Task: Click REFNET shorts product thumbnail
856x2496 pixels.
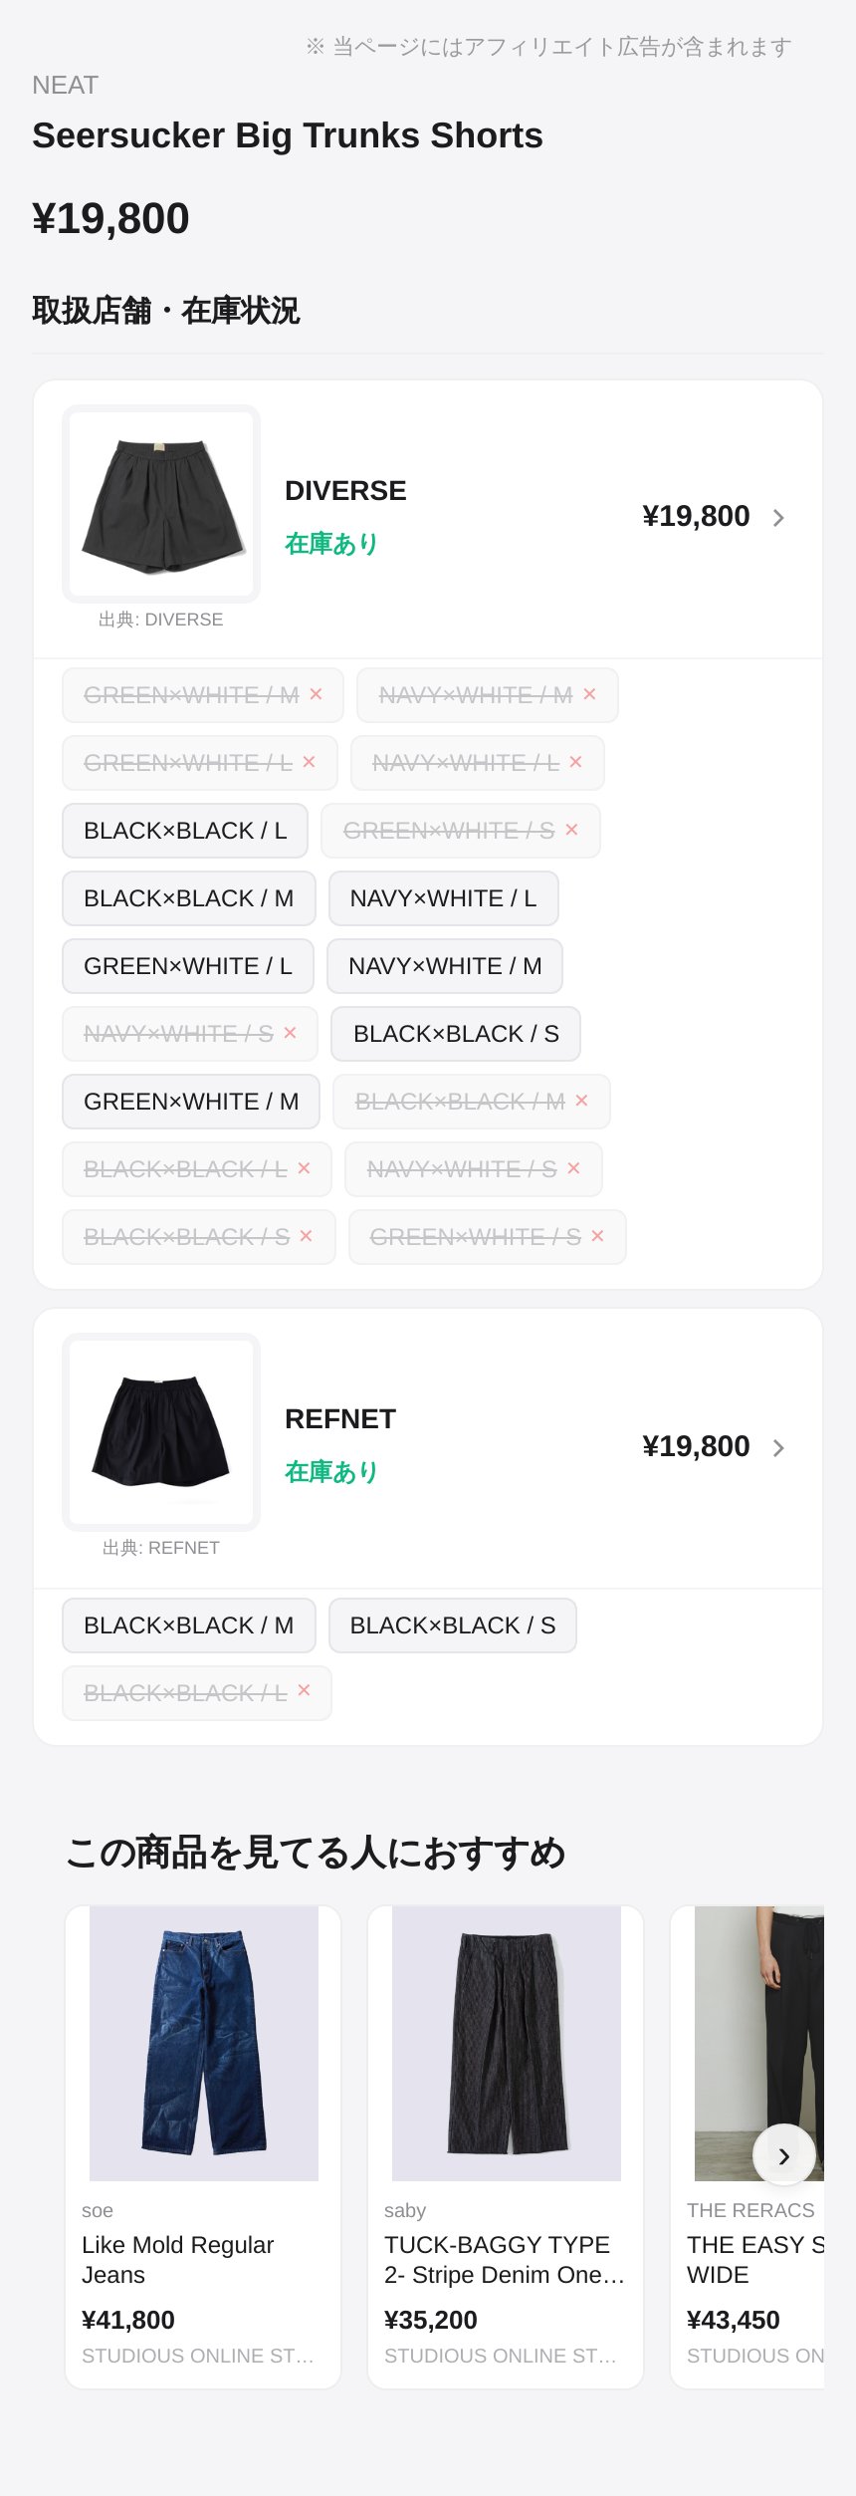Action: [x=161, y=1431]
